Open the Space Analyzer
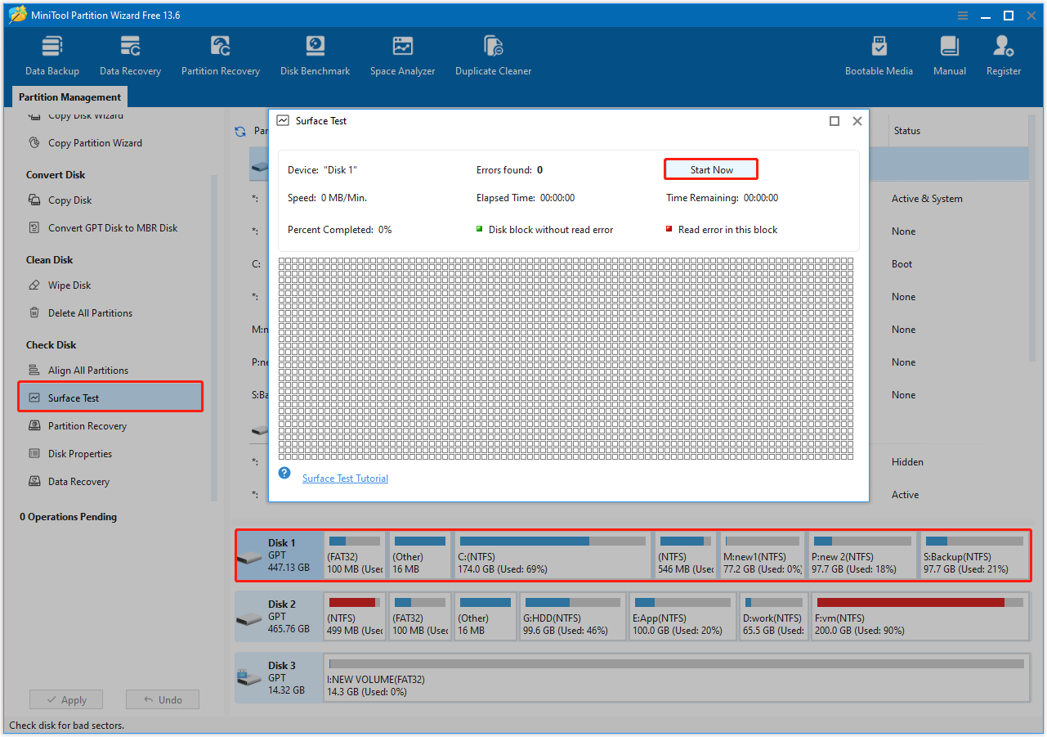This screenshot has width=1047, height=737. pyautogui.click(x=402, y=56)
